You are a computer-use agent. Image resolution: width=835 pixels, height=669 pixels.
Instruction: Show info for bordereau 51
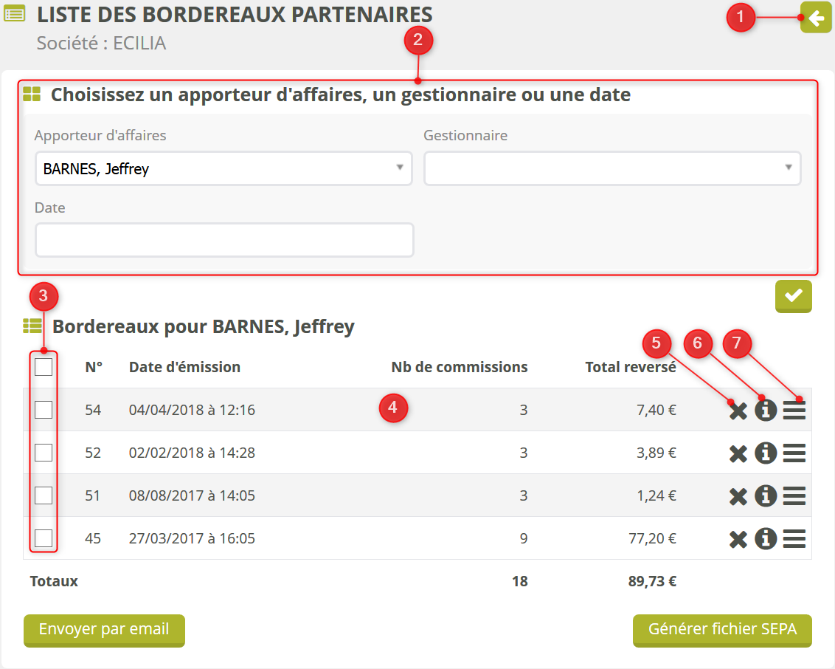(766, 496)
